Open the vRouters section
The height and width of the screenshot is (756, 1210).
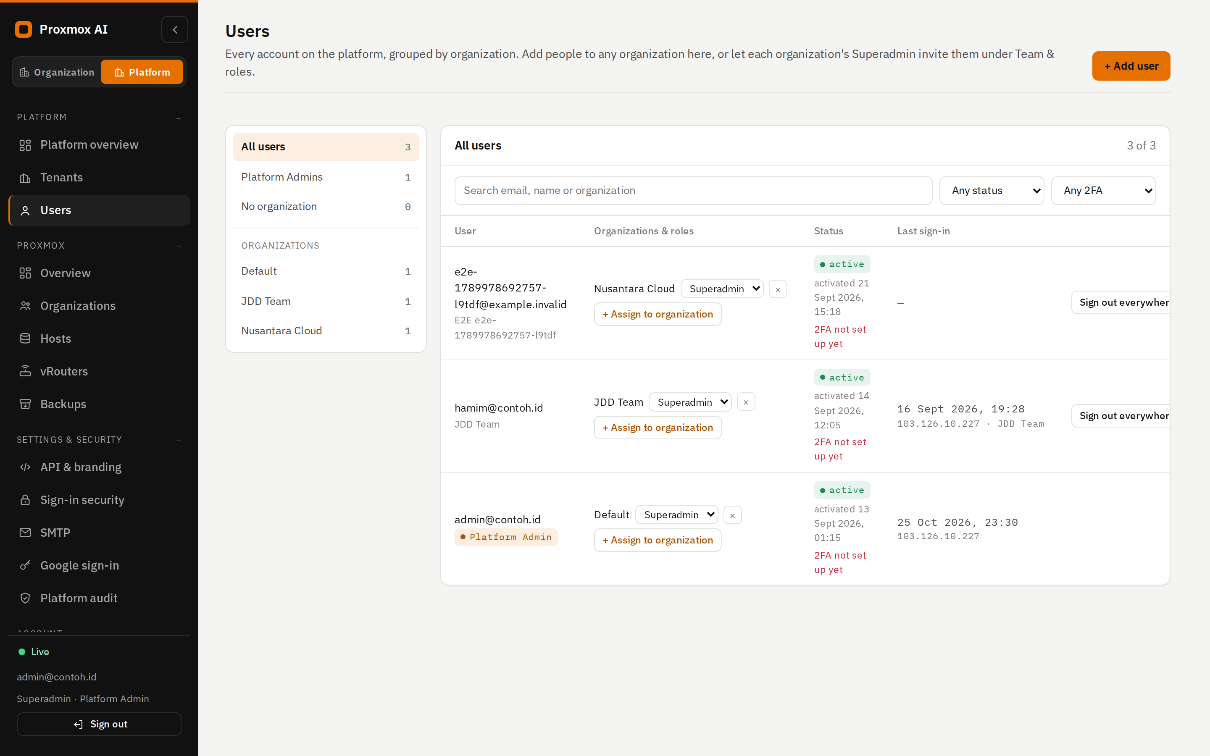[x=99, y=372]
